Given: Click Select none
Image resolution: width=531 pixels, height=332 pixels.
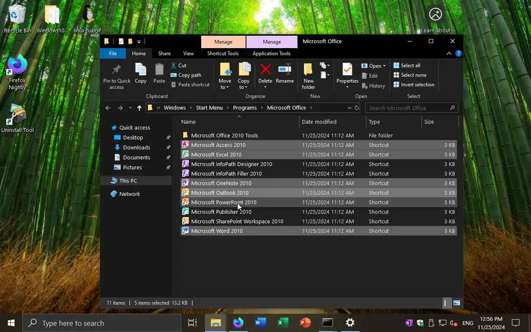Looking at the screenshot, I should [x=410, y=75].
